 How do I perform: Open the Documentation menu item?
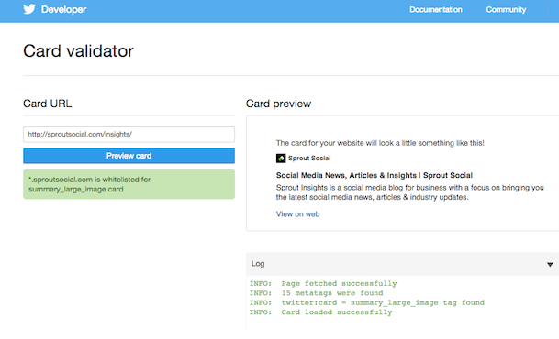click(436, 9)
